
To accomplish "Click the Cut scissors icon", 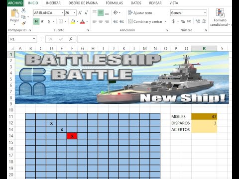I will [23, 10].
